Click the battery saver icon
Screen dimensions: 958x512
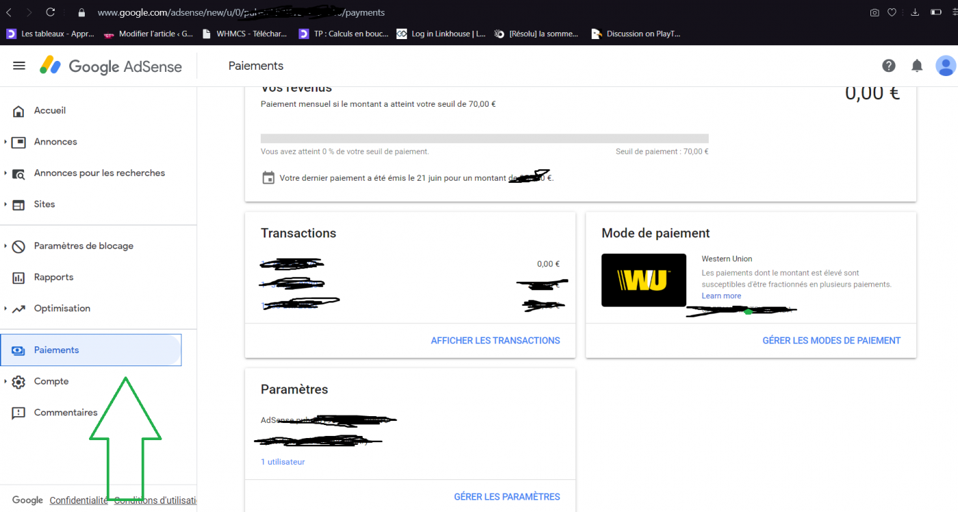(x=935, y=12)
